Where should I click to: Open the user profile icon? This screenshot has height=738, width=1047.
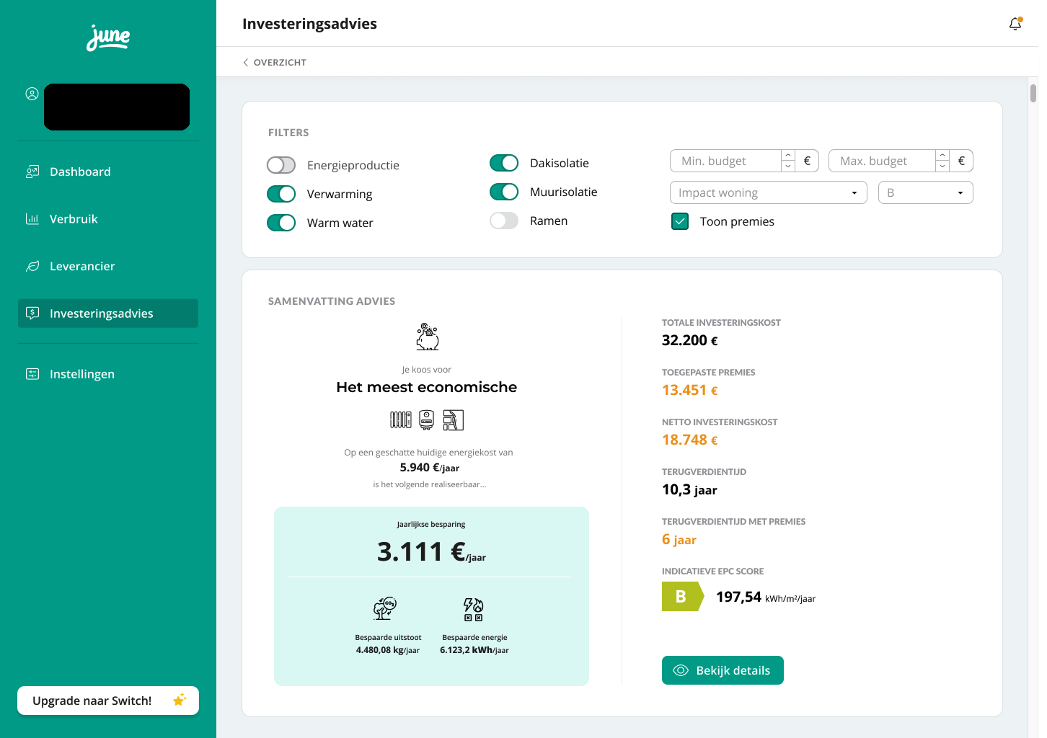(x=32, y=94)
